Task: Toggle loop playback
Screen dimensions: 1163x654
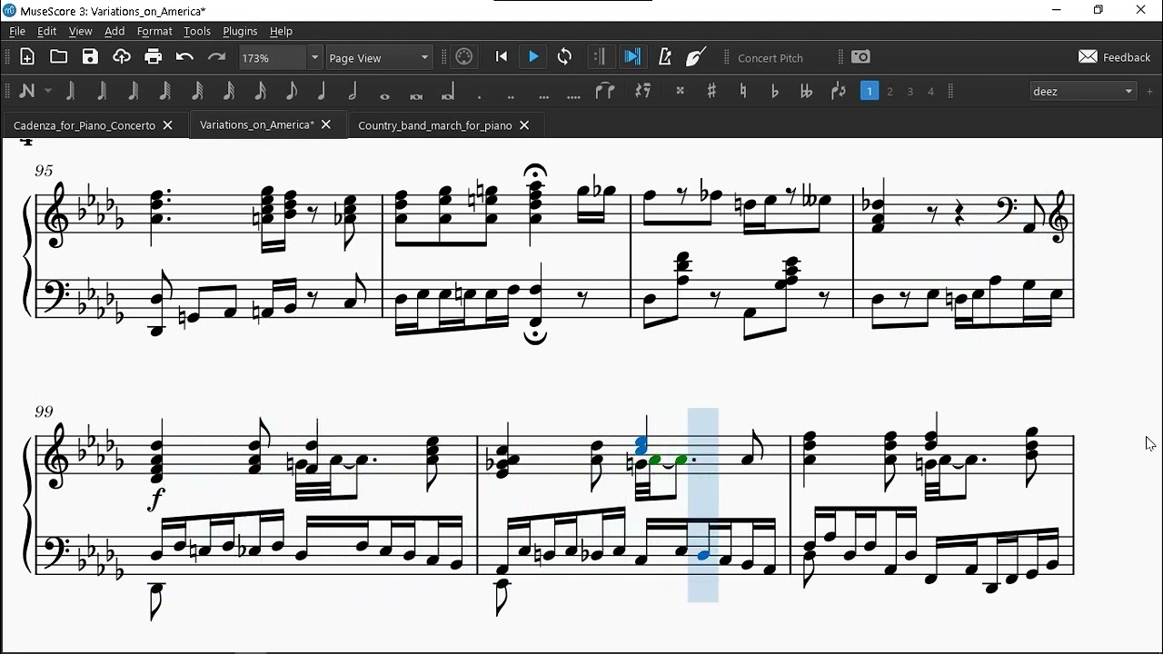Action: pyautogui.click(x=565, y=57)
